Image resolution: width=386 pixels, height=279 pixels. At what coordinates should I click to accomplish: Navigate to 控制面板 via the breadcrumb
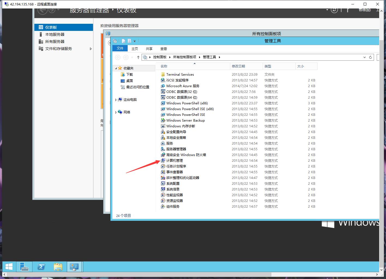click(160, 57)
